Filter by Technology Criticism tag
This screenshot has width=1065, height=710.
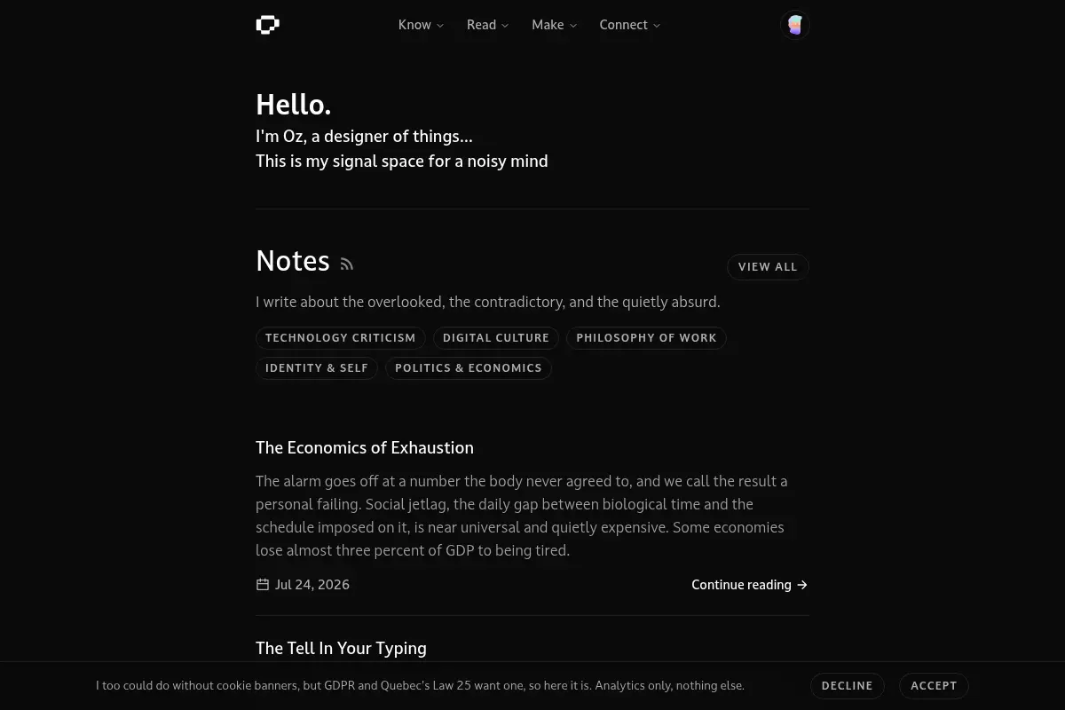(x=341, y=337)
